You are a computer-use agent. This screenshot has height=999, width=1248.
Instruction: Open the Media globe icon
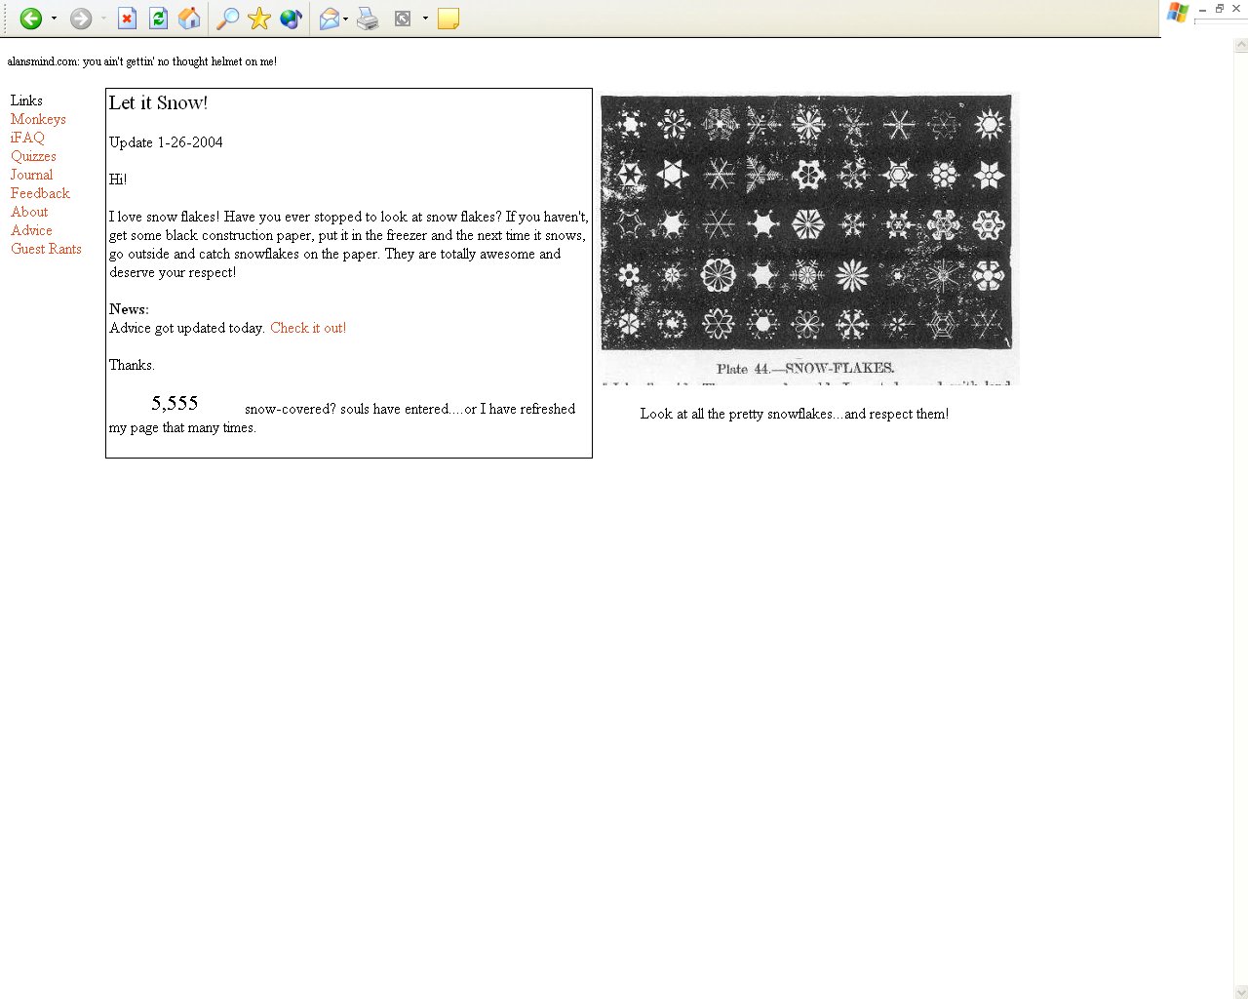coord(291,19)
